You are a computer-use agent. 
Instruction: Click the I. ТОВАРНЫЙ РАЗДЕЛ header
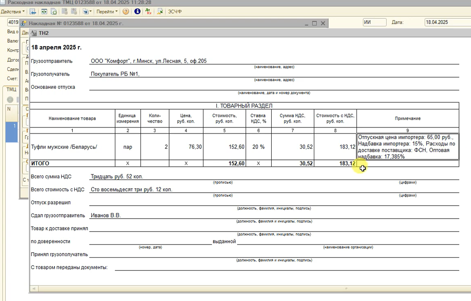244,106
